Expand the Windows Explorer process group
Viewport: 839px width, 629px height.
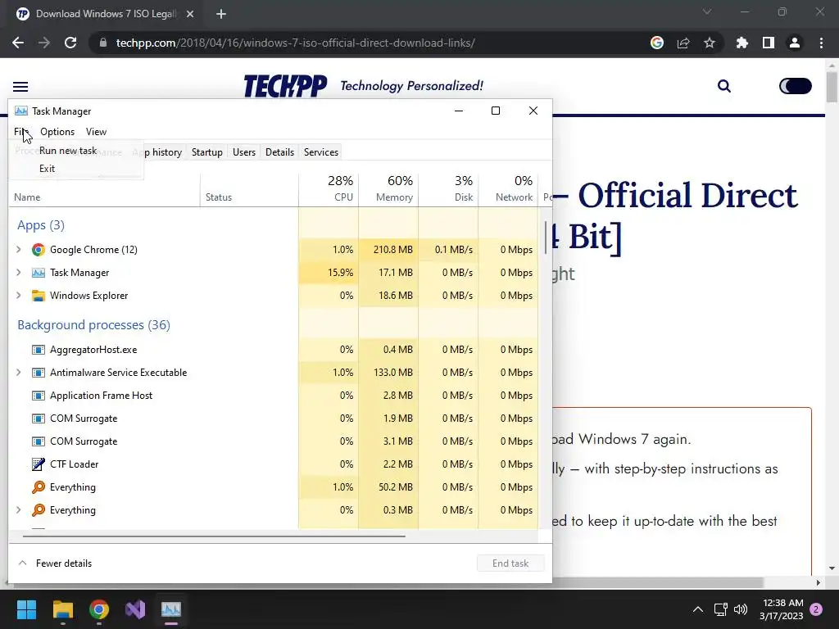point(19,296)
